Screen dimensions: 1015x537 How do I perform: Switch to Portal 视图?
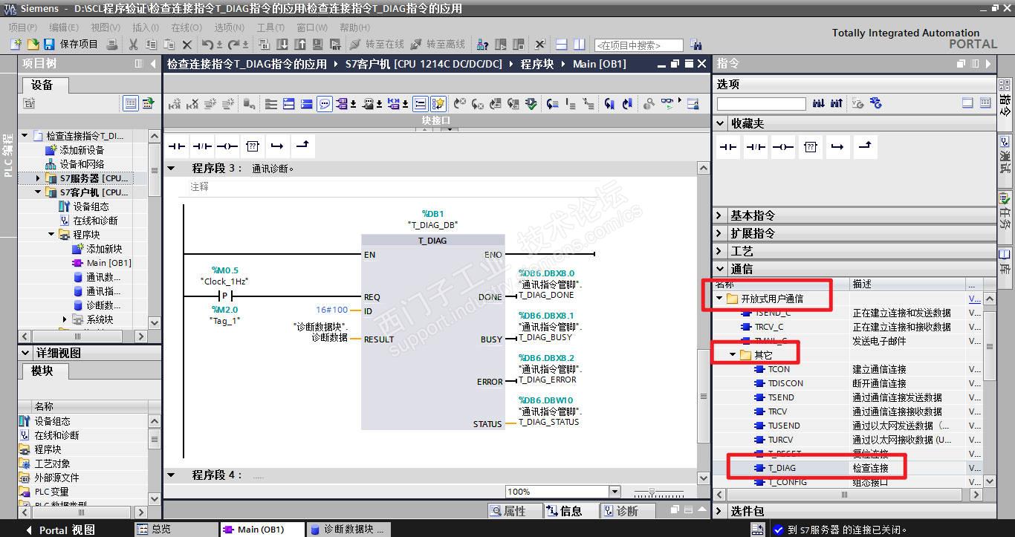[61, 530]
